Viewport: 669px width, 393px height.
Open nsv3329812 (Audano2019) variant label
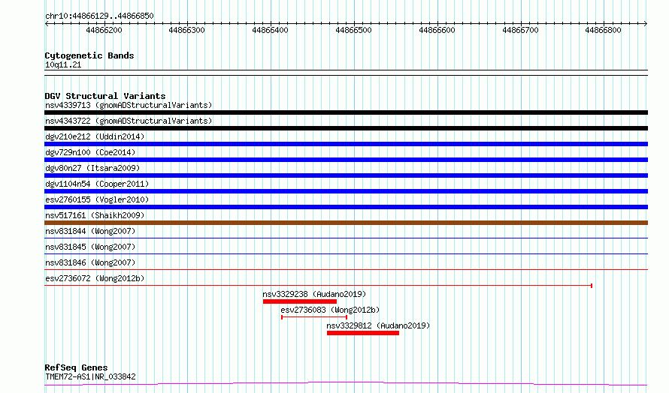pos(378,325)
